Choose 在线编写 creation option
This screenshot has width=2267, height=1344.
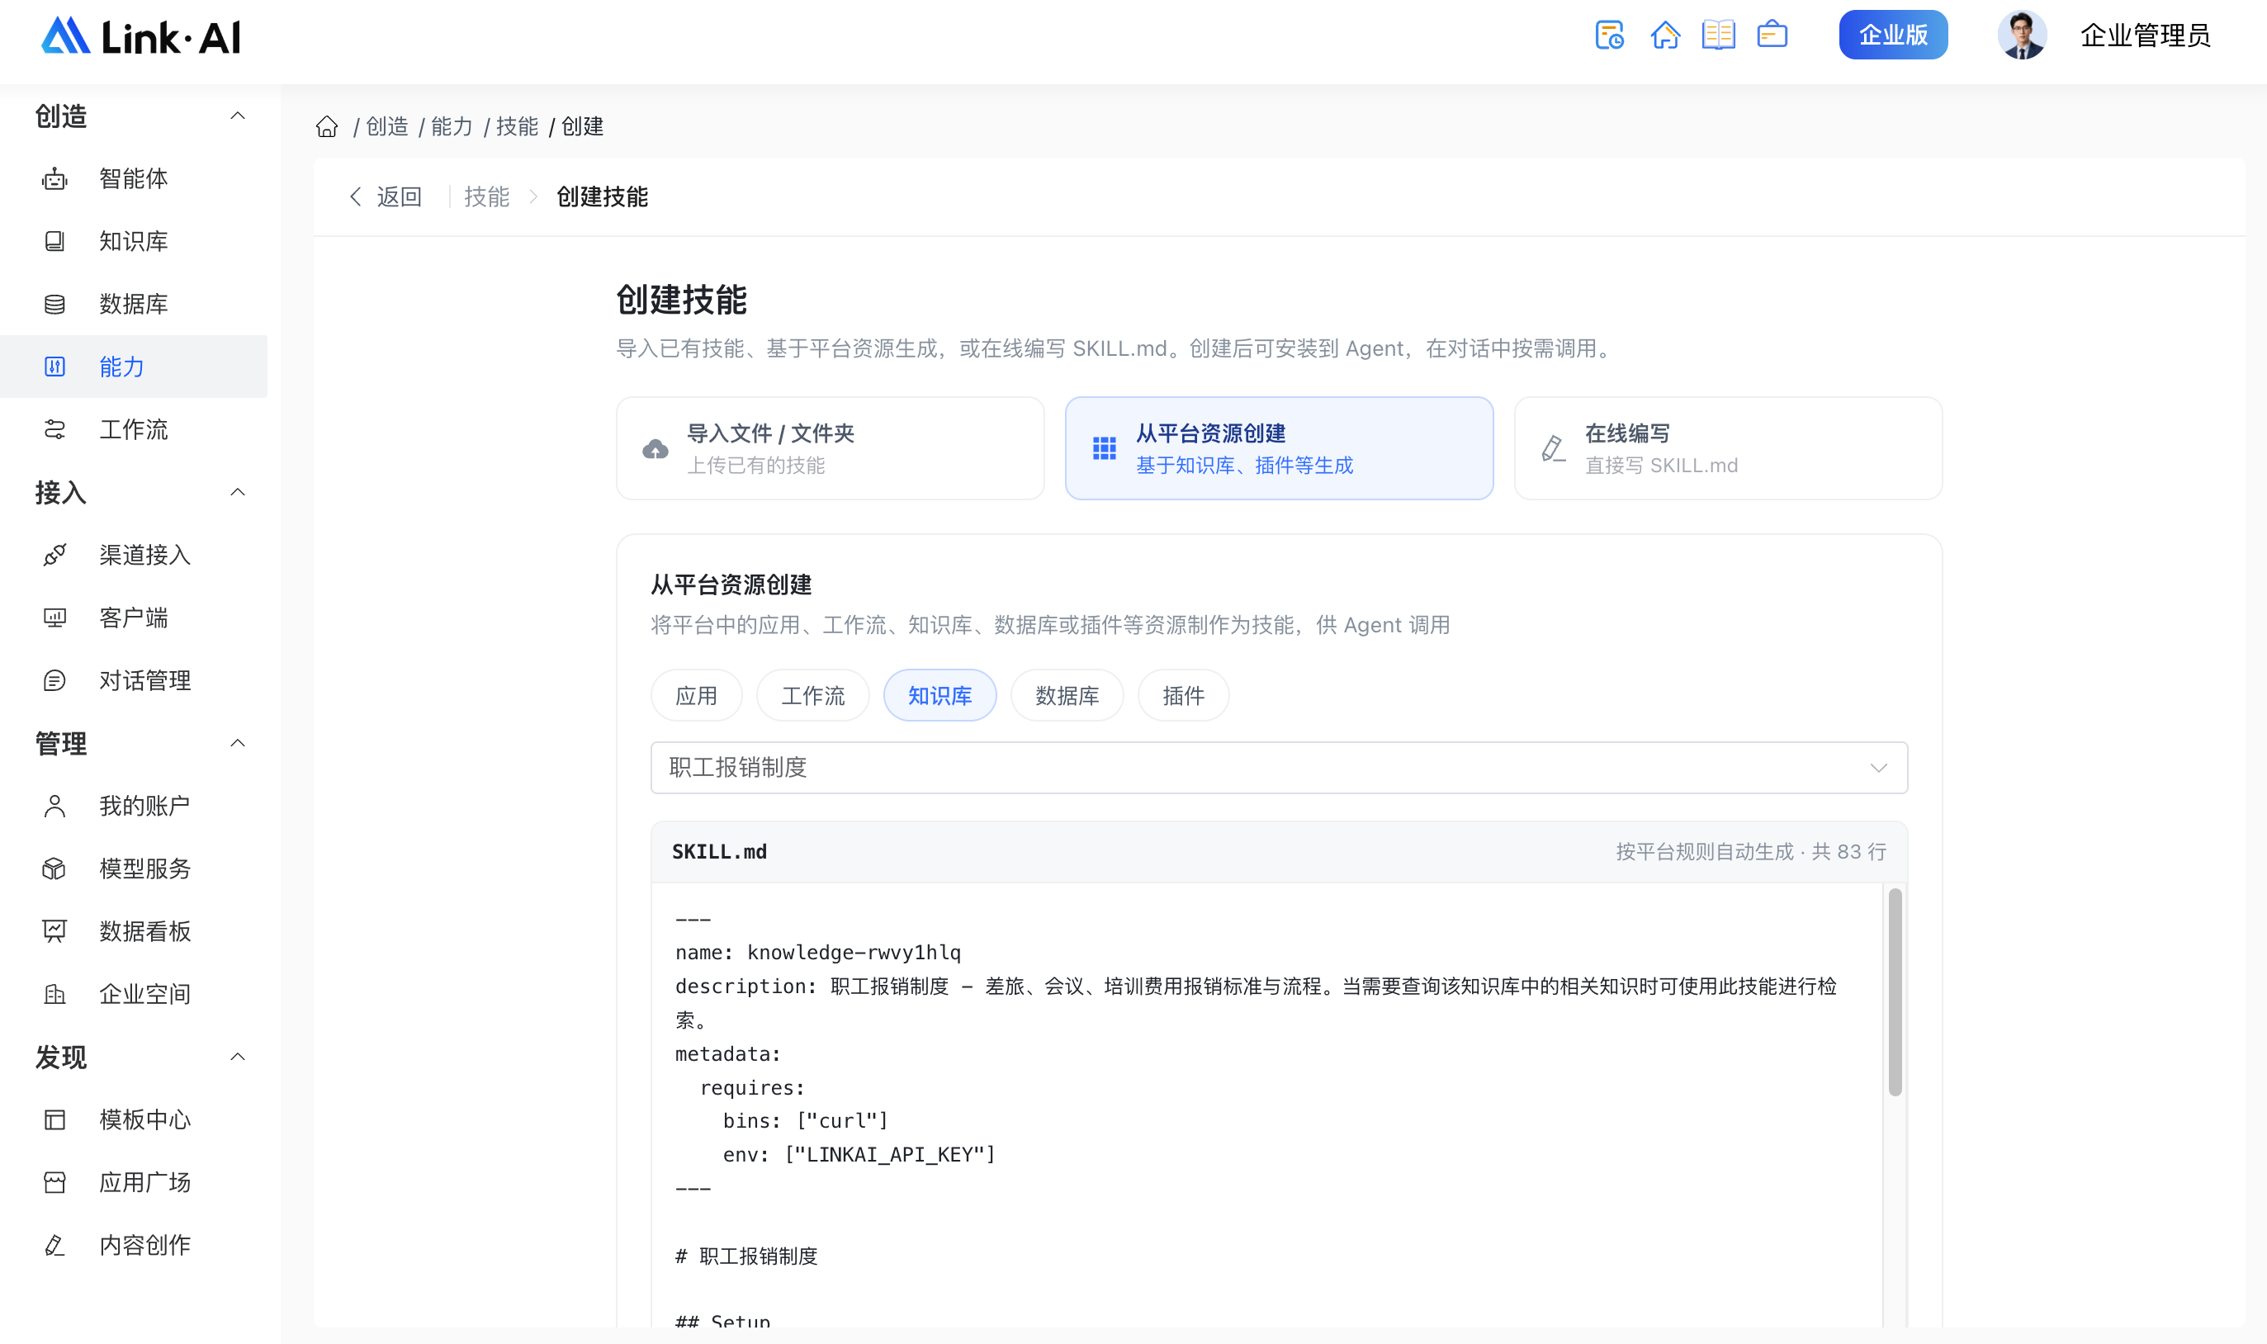pos(1728,448)
